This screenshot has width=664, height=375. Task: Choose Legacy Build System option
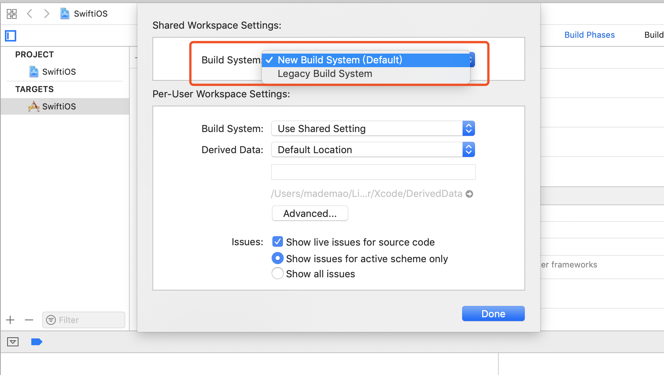point(366,74)
